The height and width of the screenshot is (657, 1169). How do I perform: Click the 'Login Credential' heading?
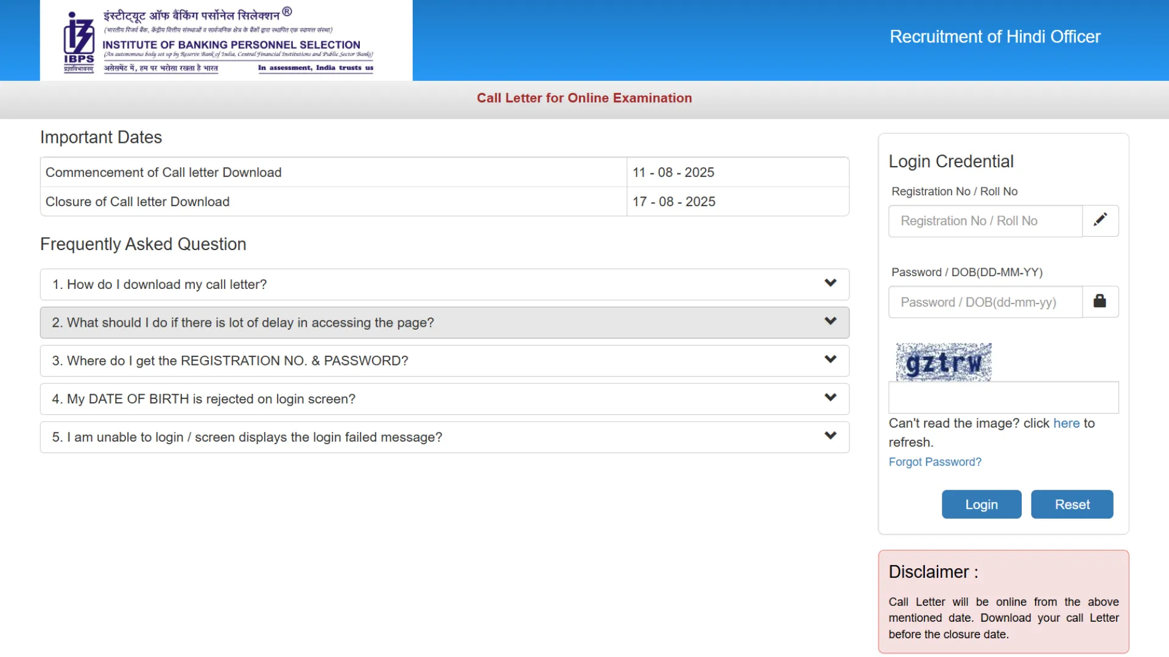pos(951,161)
